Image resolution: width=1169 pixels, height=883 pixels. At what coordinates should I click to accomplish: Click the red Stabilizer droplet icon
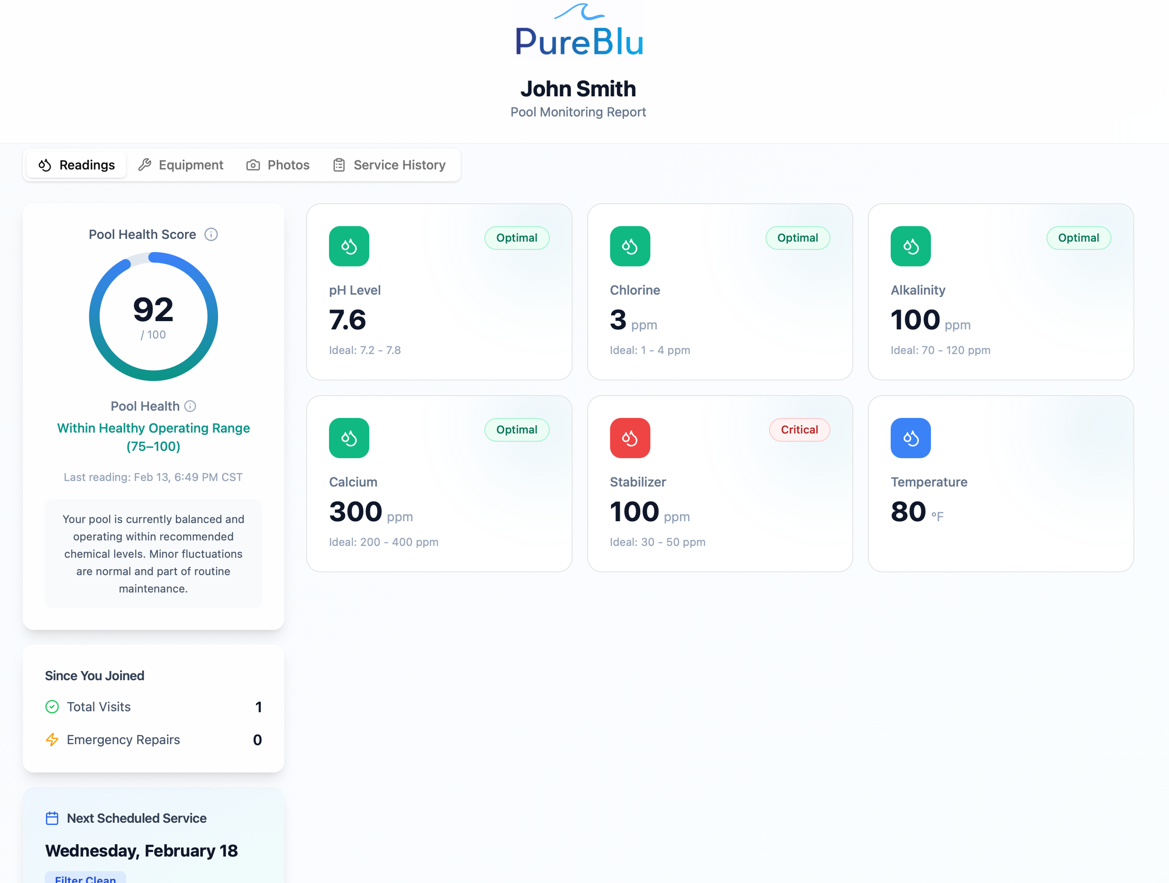629,438
